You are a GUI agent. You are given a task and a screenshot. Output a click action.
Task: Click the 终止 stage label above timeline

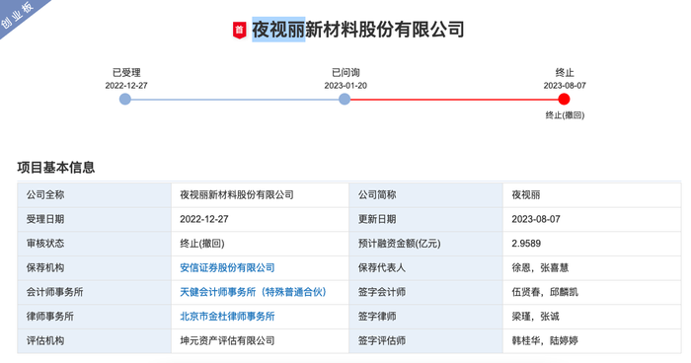pos(565,73)
